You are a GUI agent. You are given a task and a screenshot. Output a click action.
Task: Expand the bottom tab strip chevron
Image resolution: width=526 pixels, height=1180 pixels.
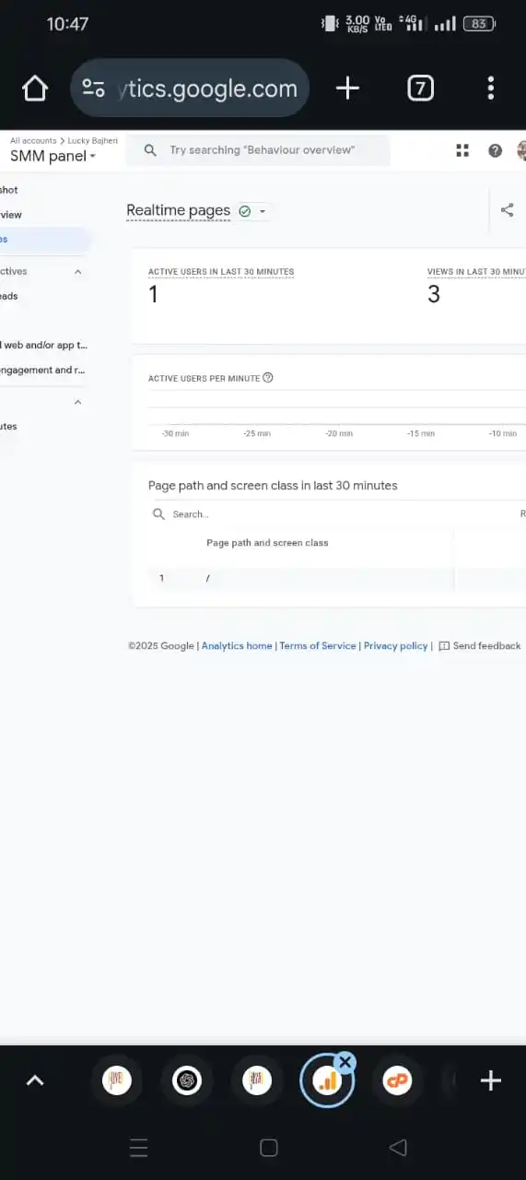35,1080
